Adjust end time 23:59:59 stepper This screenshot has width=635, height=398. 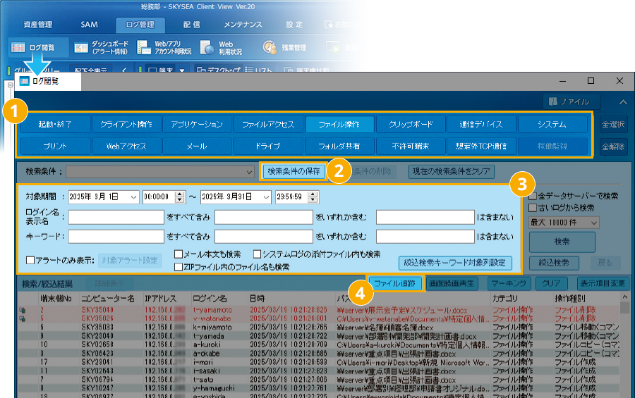(x=313, y=197)
